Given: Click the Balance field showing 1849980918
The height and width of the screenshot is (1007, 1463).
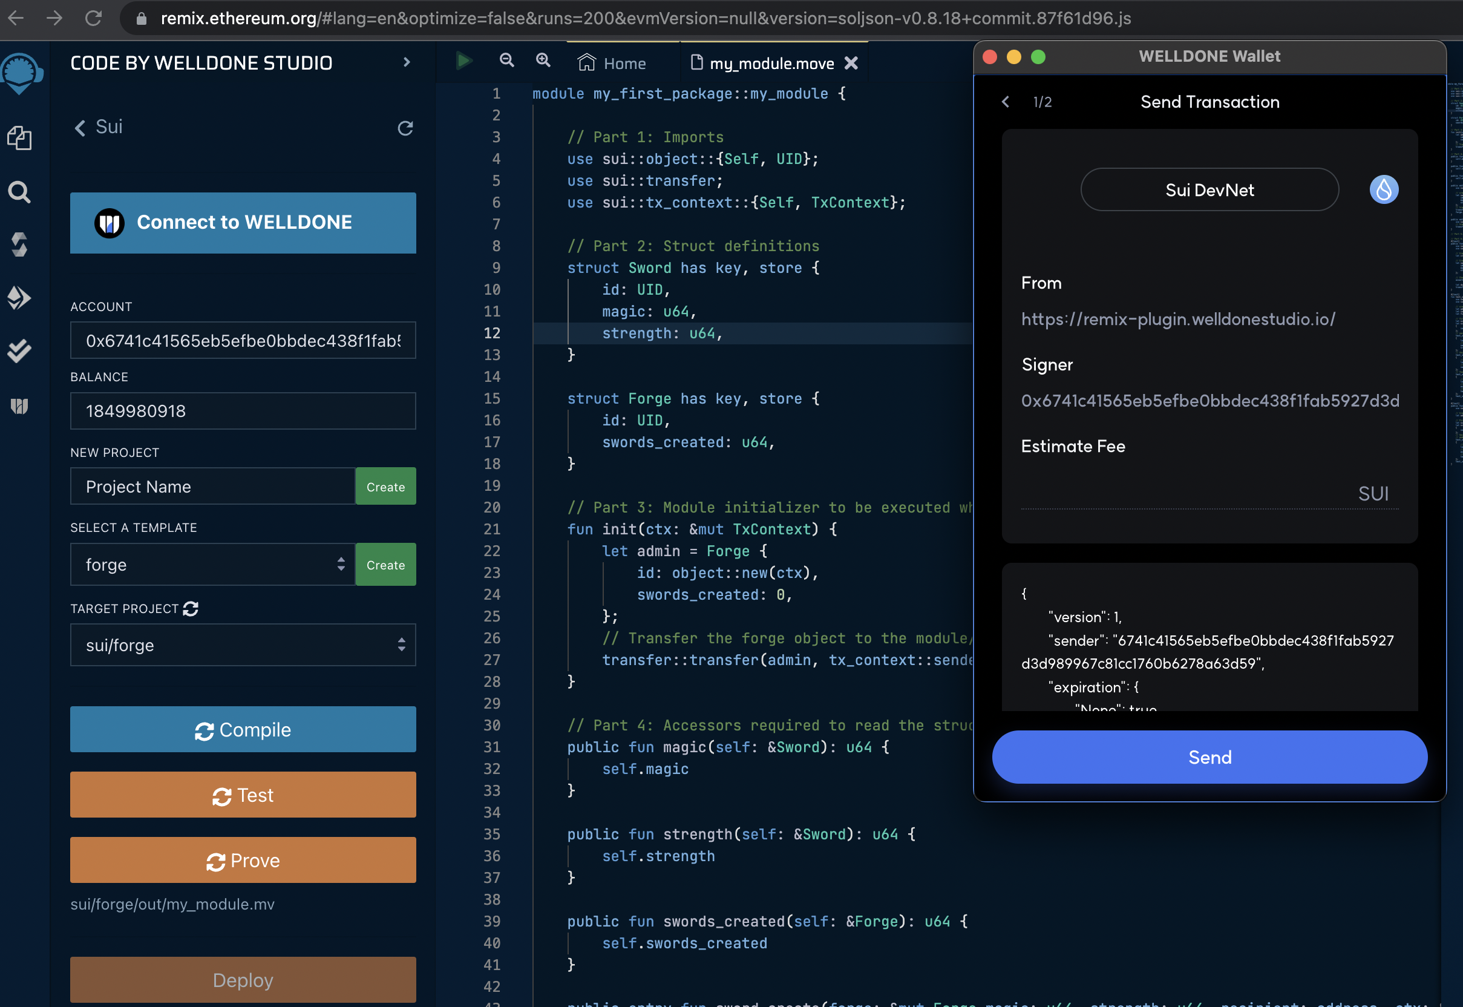Looking at the screenshot, I should pyautogui.click(x=243, y=412).
